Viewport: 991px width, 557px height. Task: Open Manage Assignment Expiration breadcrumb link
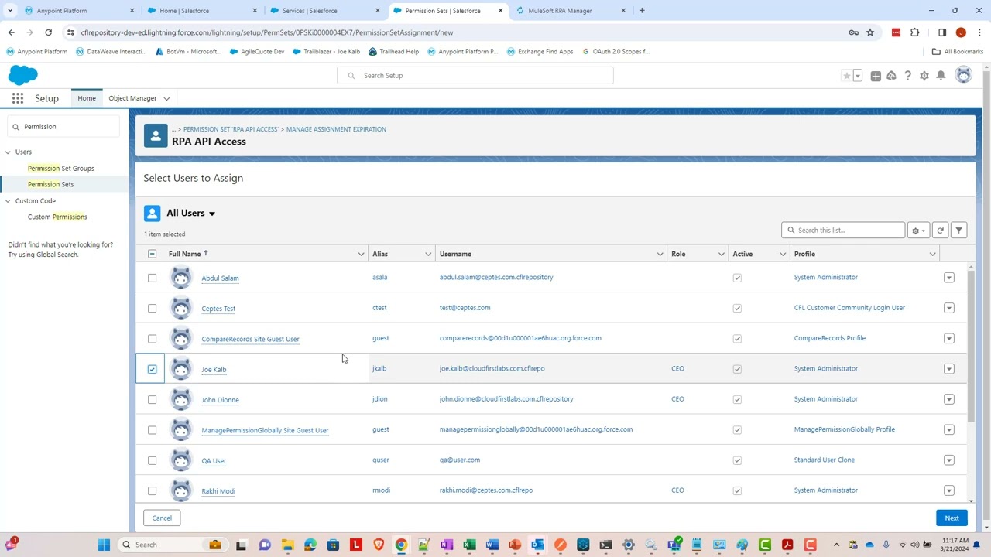336,129
